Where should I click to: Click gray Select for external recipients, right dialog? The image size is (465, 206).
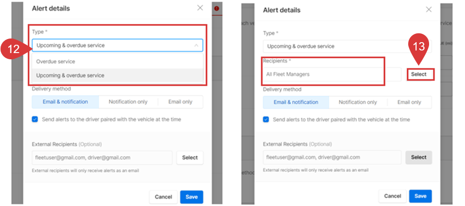419,158
